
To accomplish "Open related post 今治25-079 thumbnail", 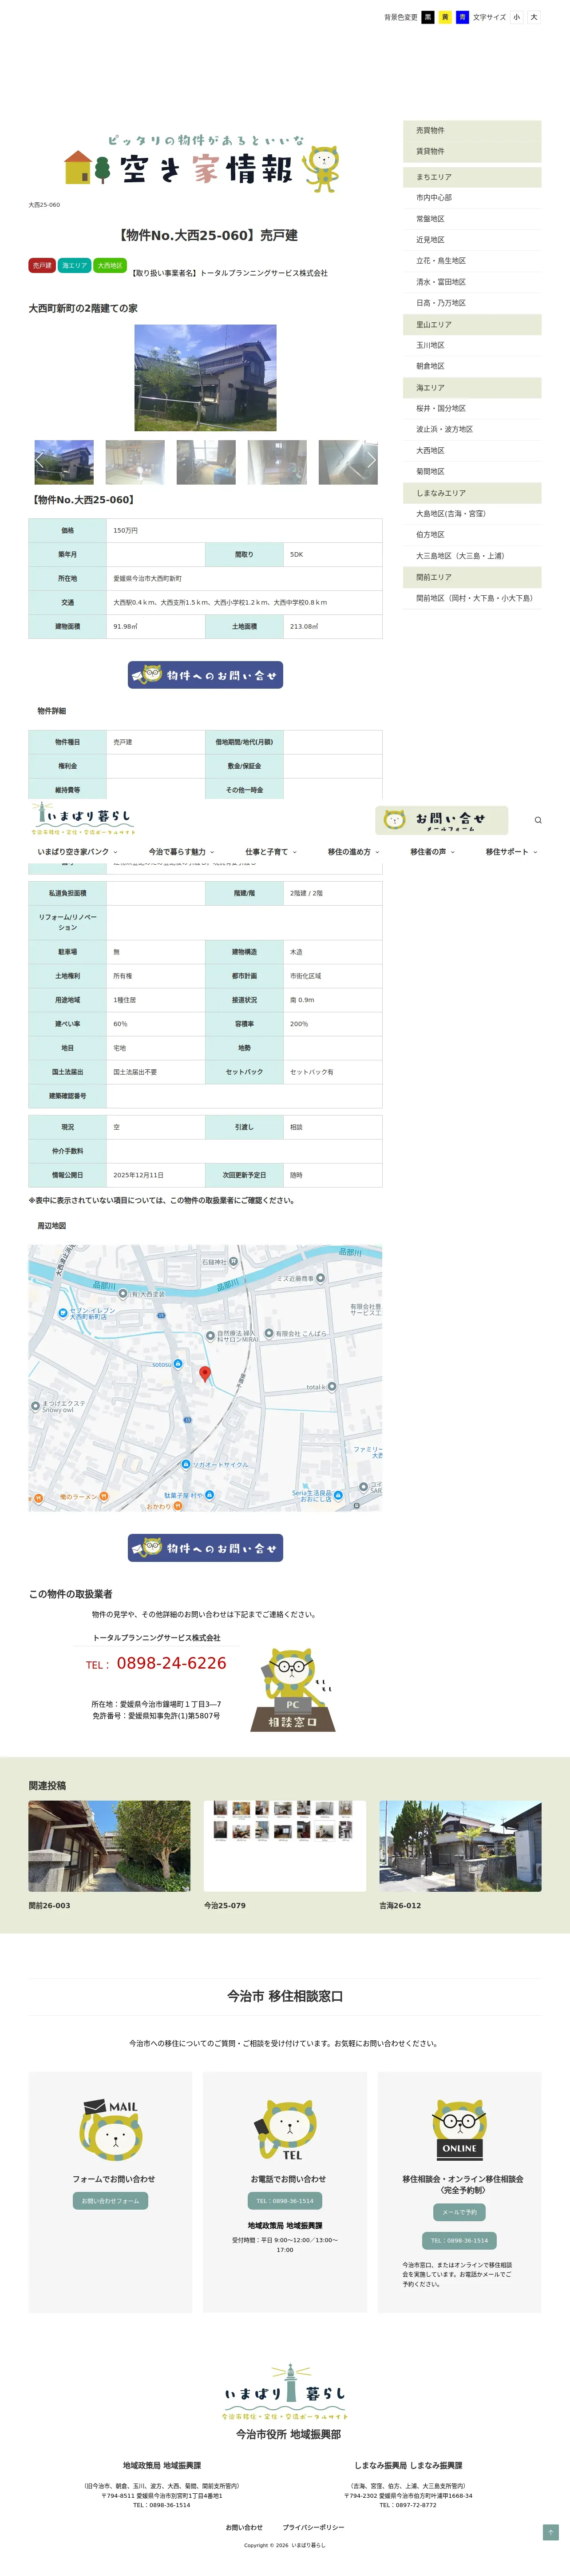I will 285,1846.
